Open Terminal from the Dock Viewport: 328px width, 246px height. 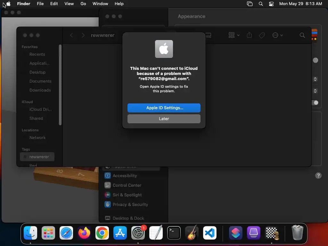click(174, 233)
